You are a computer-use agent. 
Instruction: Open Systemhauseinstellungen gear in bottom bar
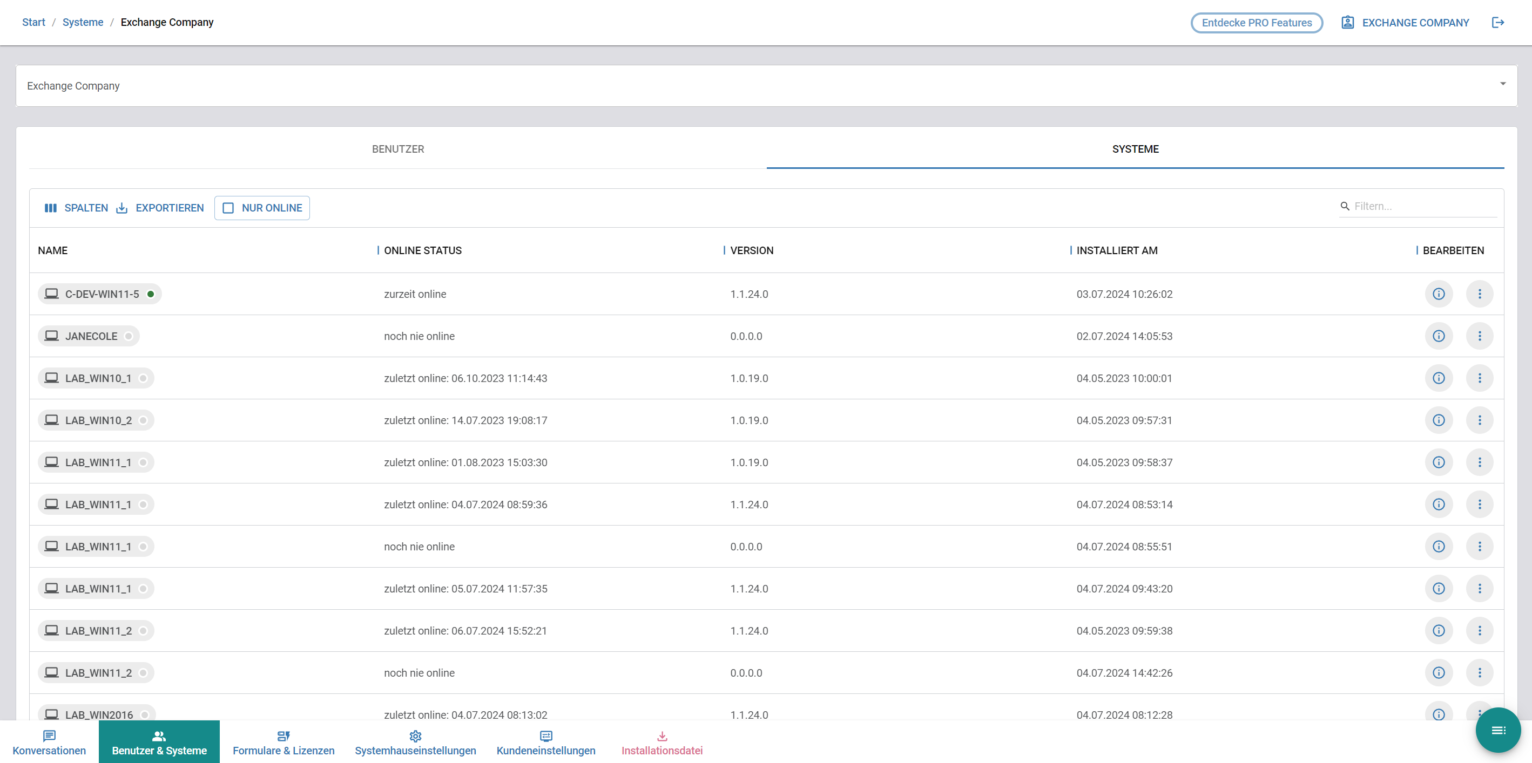click(415, 736)
